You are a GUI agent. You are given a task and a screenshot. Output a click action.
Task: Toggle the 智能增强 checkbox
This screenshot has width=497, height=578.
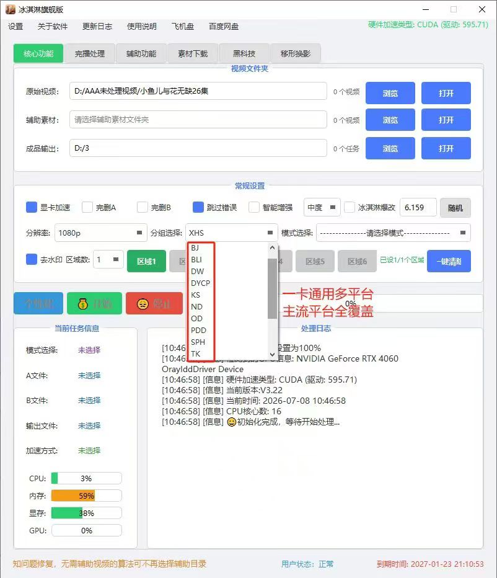254,207
